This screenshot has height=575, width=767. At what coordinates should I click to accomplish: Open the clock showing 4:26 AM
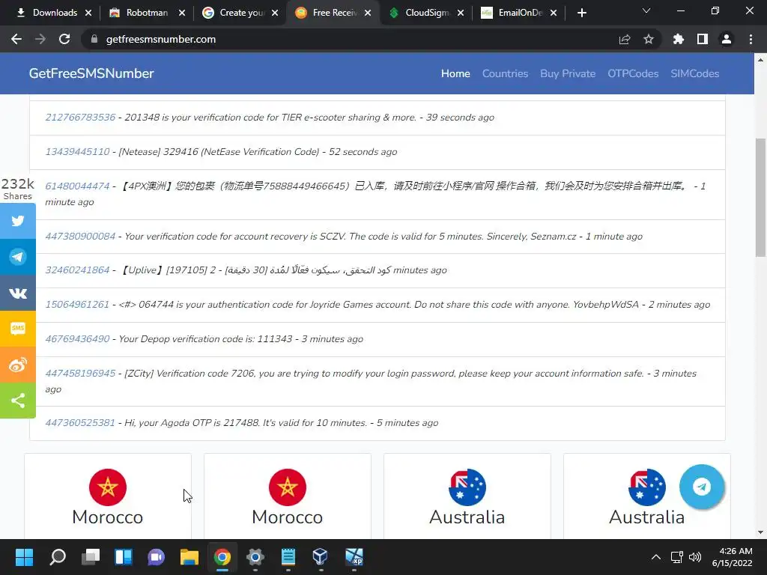click(x=733, y=557)
